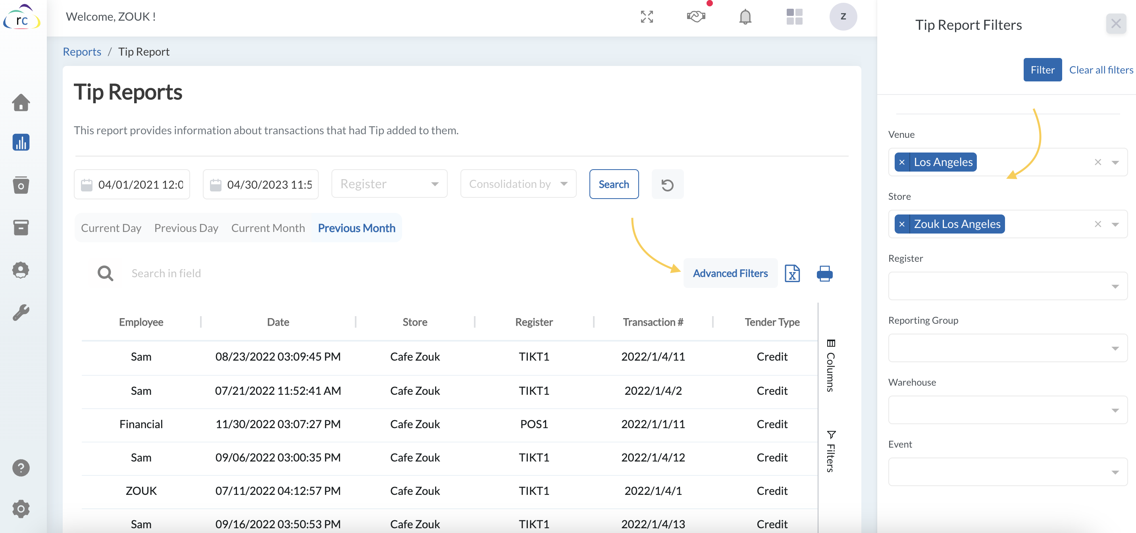Click the blue Filter button
This screenshot has width=1136, height=533.
point(1042,70)
